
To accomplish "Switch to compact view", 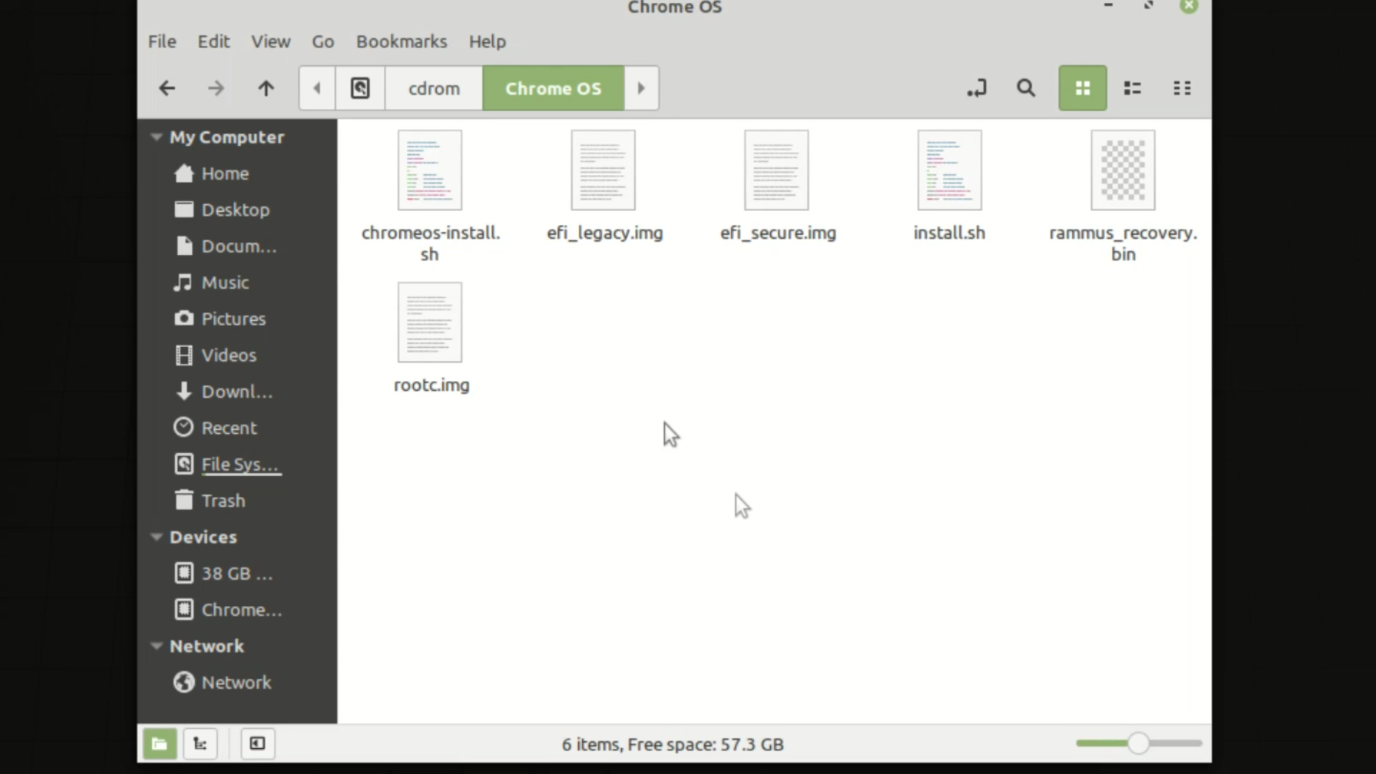I will (x=1182, y=88).
